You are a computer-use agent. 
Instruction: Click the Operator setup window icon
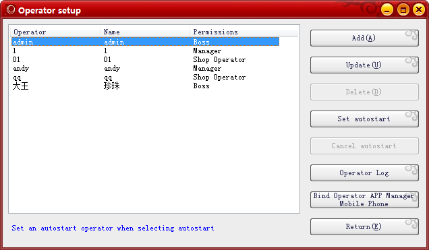(11, 10)
